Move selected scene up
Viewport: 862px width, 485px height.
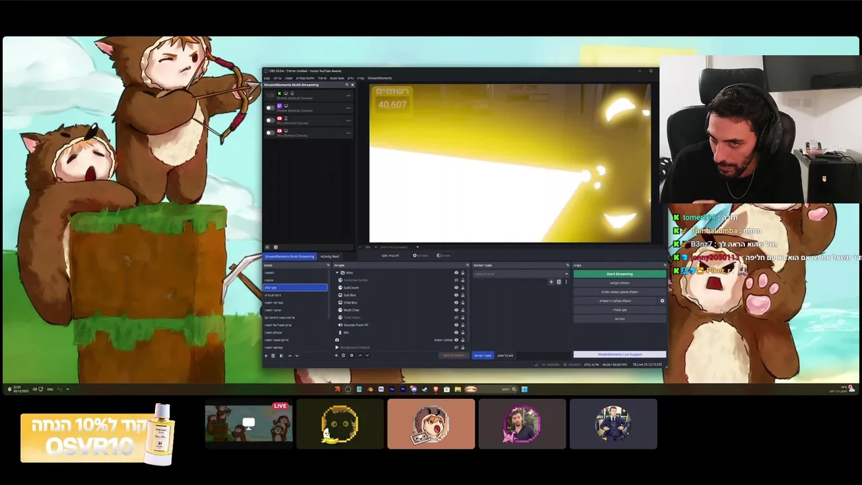[x=290, y=356]
